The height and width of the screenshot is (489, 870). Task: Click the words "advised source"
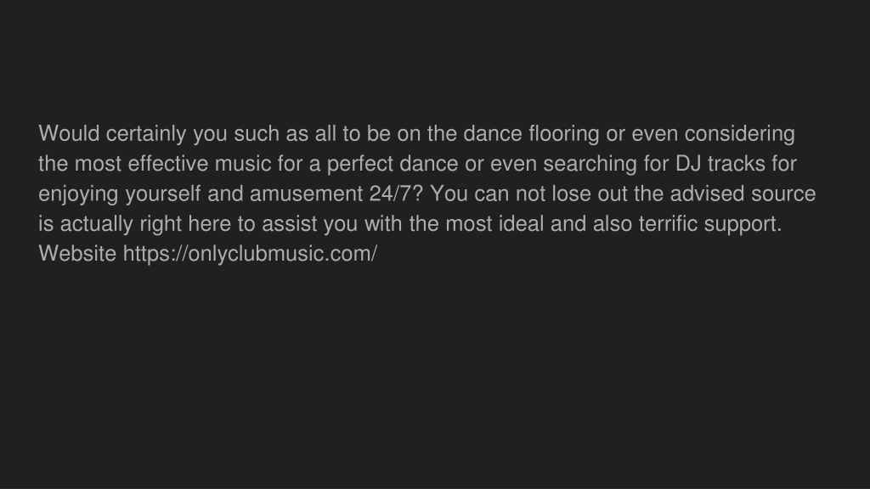[743, 194]
